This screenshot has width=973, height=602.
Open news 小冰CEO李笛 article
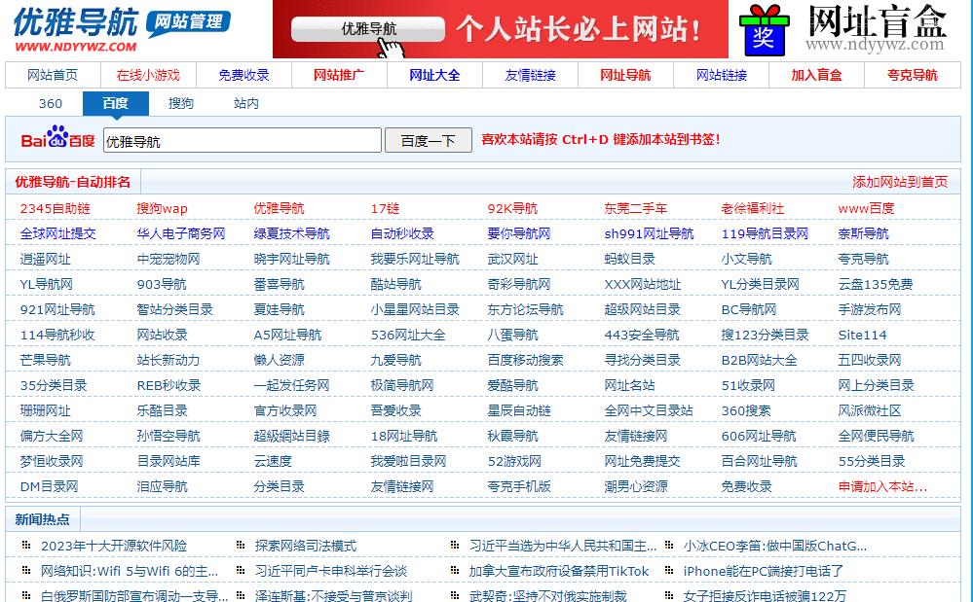(774, 546)
